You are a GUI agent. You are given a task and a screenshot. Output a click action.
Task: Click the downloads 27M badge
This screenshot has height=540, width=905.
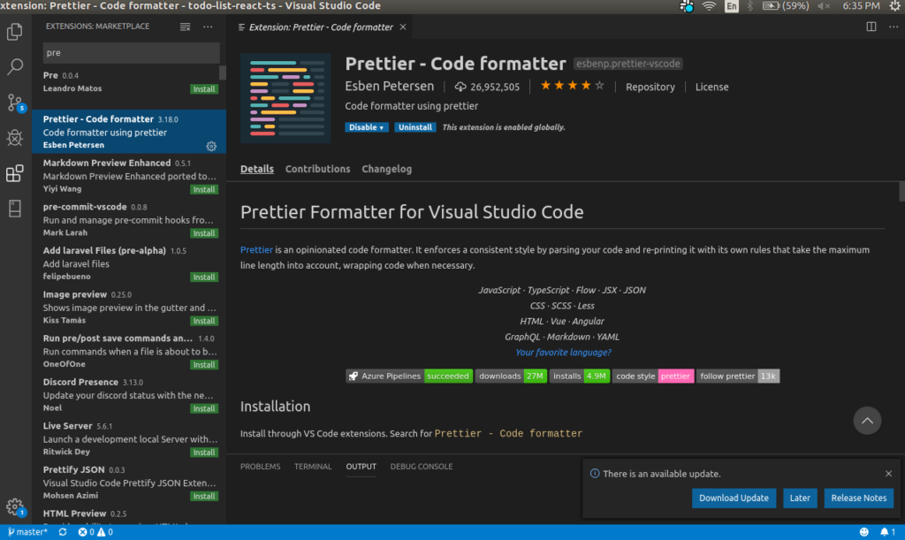point(511,376)
